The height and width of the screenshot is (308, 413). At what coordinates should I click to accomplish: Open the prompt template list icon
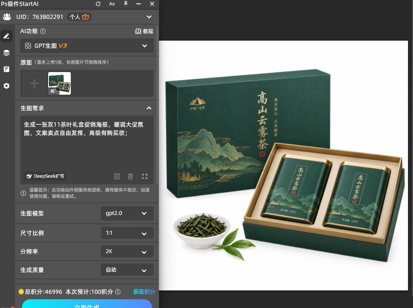point(117,176)
